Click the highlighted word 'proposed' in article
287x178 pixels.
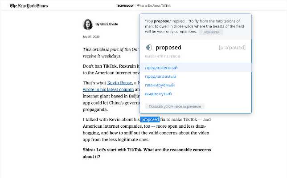tap(150, 119)
